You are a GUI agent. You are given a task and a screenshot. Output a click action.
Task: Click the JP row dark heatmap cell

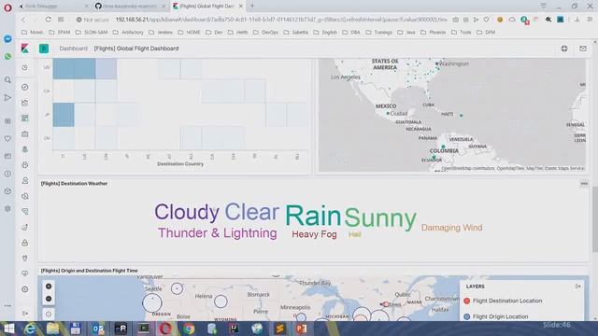(x=64, y=115)
